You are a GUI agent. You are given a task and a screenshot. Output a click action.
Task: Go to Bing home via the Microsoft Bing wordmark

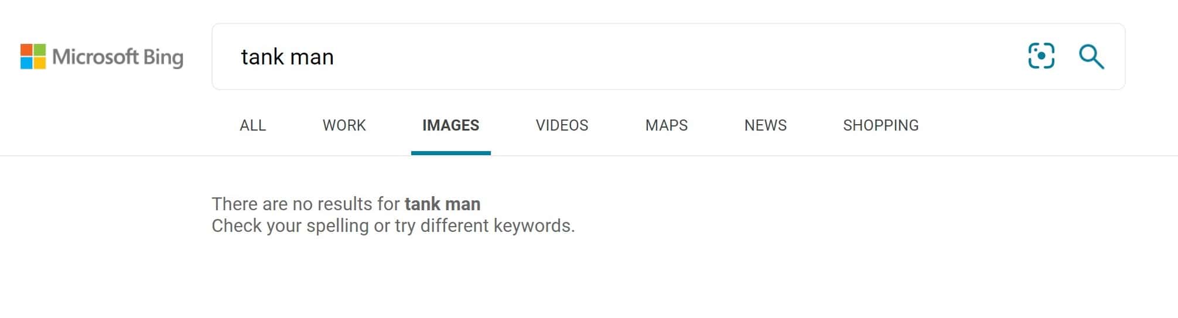[x=102, y=57]
